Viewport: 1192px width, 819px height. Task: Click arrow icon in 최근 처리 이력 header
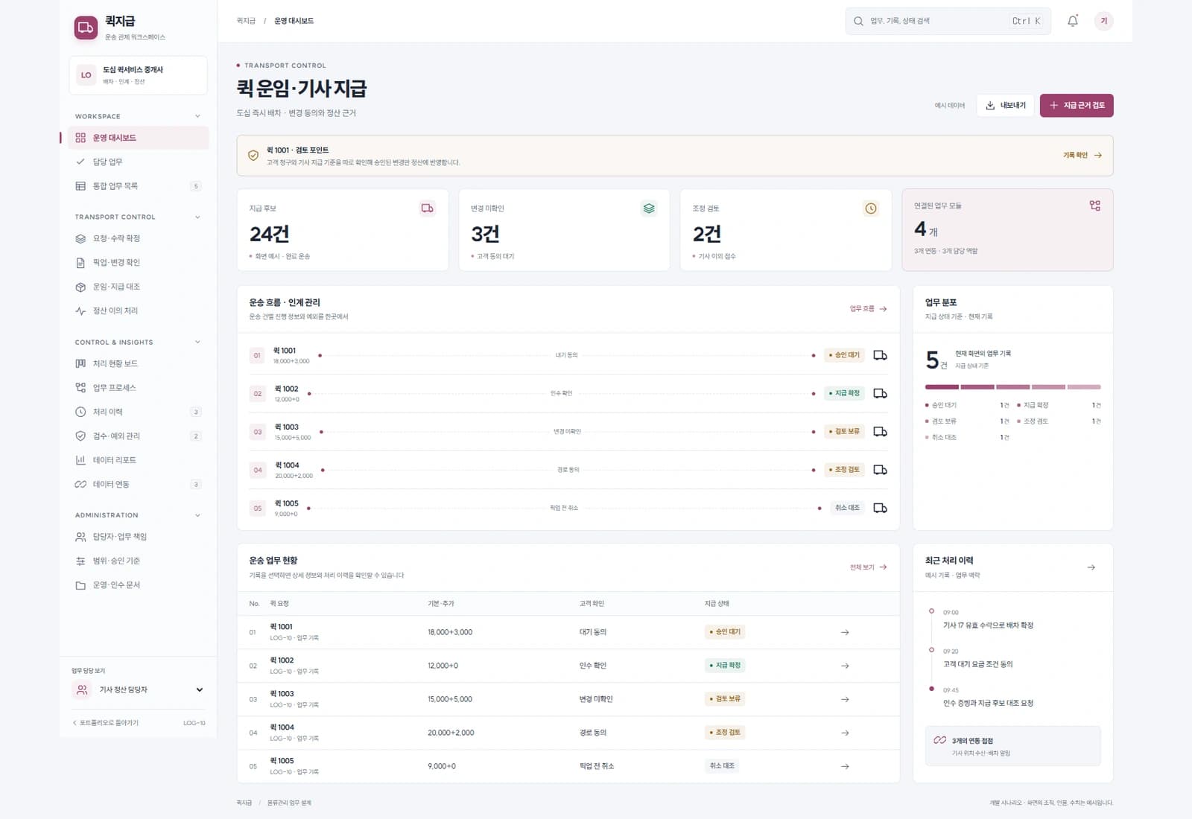pyautogui.click(x=1091, y=567)
